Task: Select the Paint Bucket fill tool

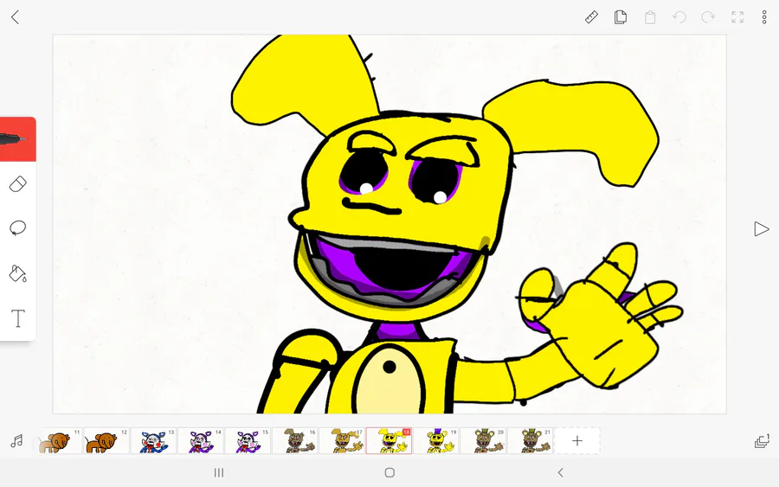Action: pyautogui.click(x=18, y=273)
